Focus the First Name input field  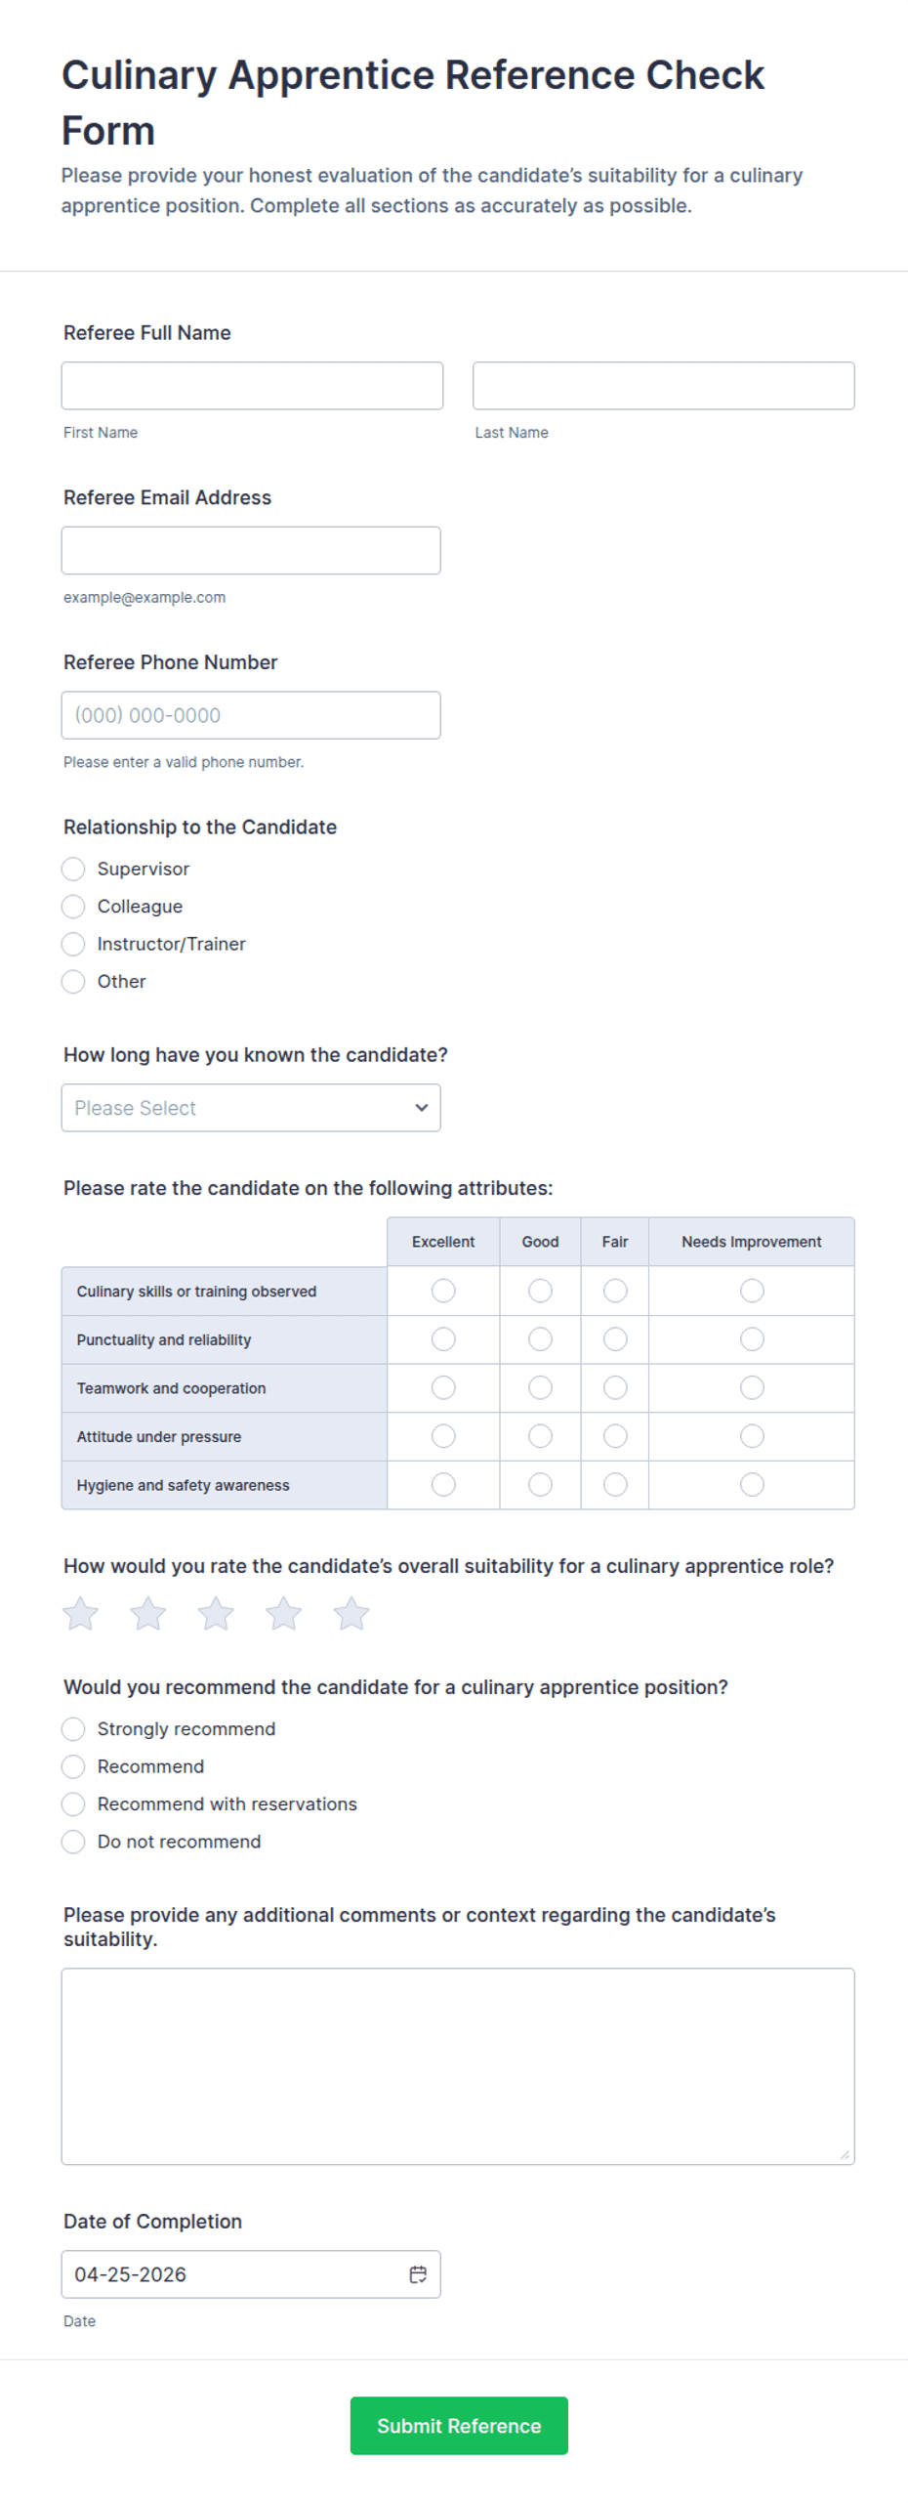click(x=252, y=386)
